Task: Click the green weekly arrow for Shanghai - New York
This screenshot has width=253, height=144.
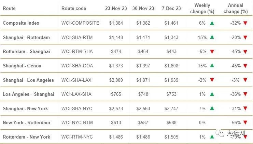Action: (x=212, y=108)
